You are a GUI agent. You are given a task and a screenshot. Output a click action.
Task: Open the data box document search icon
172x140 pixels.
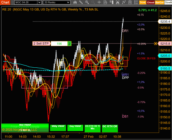[x=105, y=2]
